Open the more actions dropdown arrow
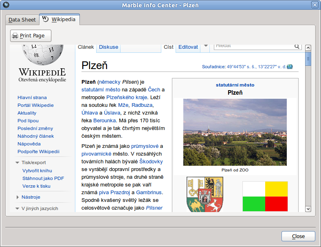This screenshot has height=247, width=321. pos(206,46)
